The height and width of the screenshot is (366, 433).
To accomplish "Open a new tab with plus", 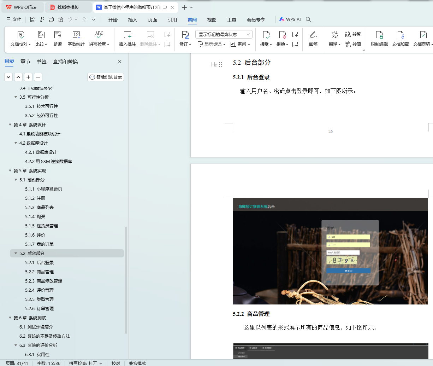I will click(x=184, y=7).
